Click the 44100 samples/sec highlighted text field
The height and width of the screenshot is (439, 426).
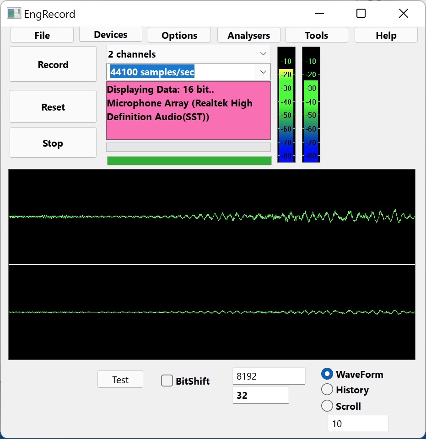point(152,72)
